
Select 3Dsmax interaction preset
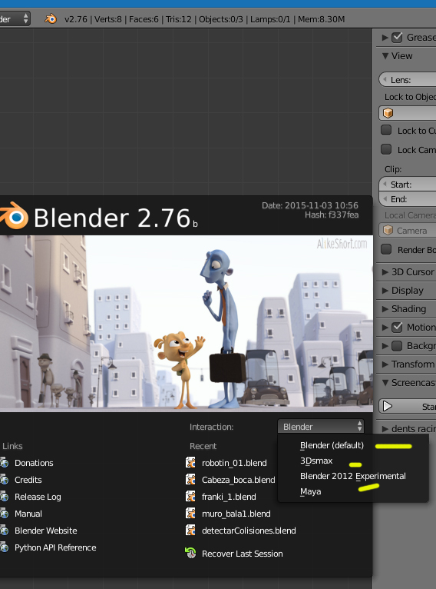(x=316, y=461)
